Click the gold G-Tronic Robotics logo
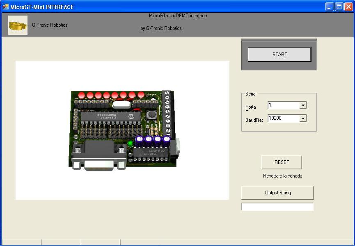This screenshot has height=246, width=355. (18, 25)
